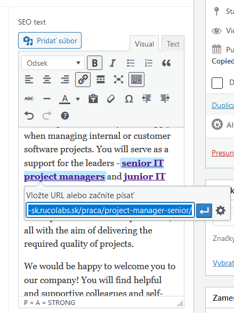234x313 pixels.
Task: Click the insert/edit link icon
Action: click(83, 80)
